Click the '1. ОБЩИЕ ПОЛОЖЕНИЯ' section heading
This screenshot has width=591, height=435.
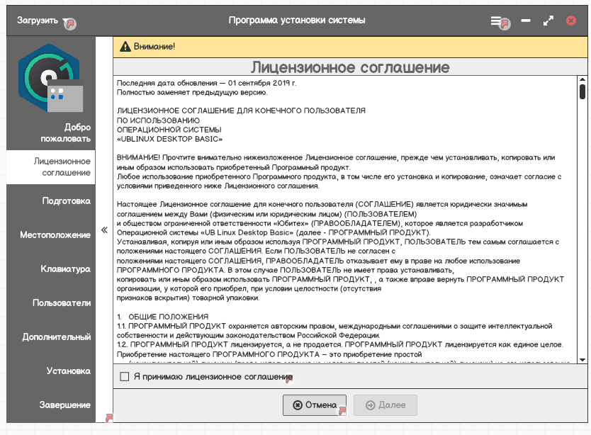pyautogui.click(x=162, y=317)
